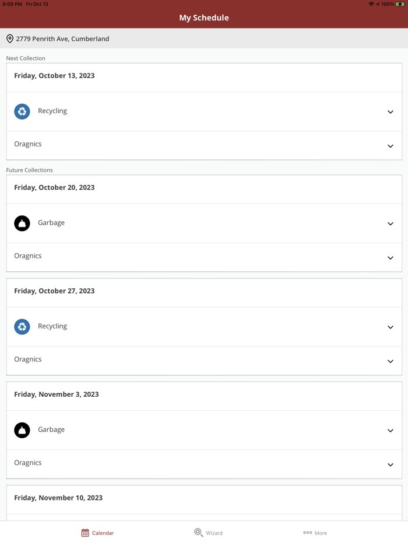Tap the More dots icon
Image resolution: width=408 pixels, height=545 pixels.
click(x=307, y=533)
